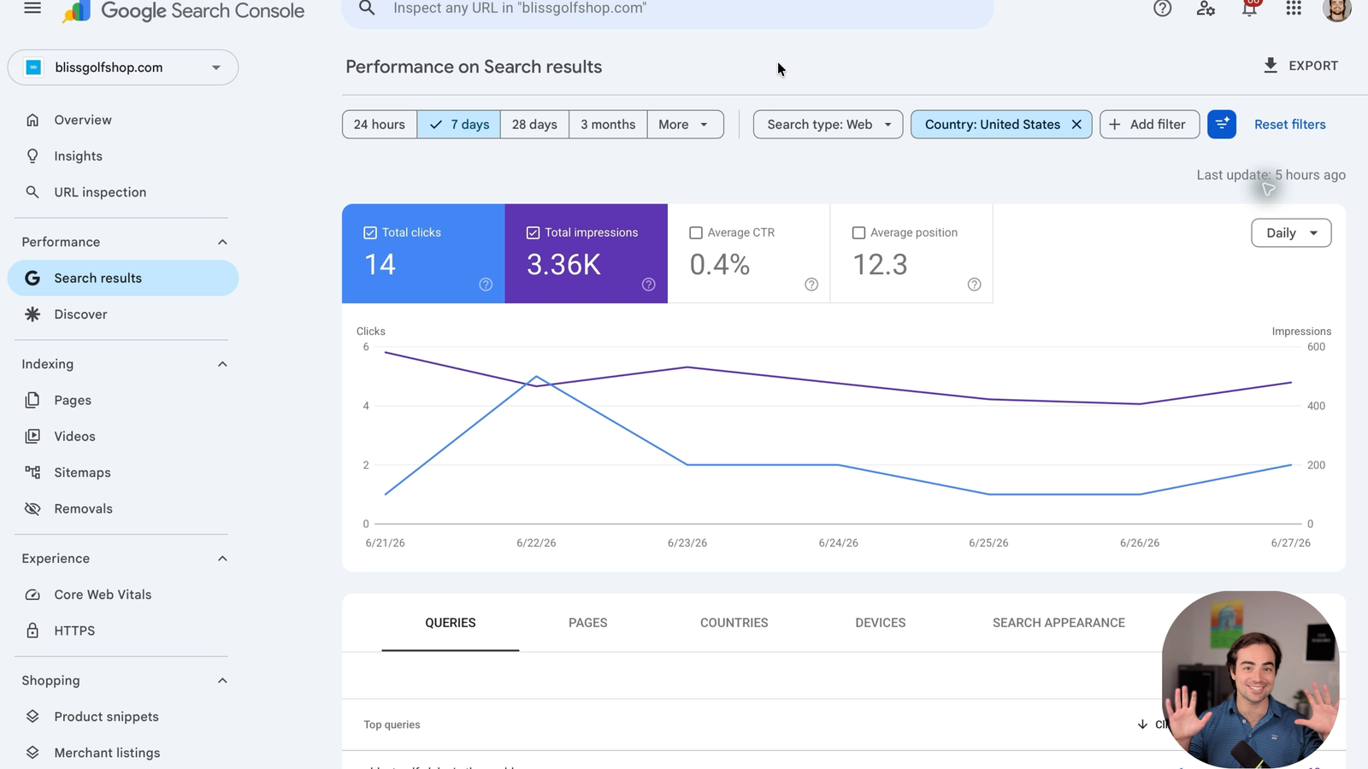
Task: Collapse the Shopping section
Action: 222,680
